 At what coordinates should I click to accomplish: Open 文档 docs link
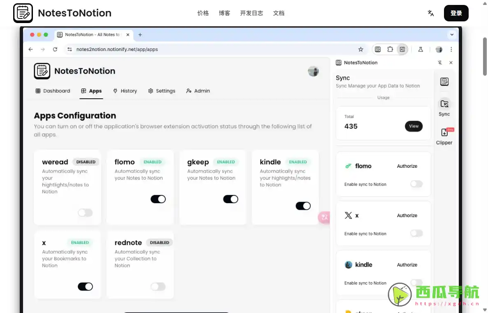[x=279, y=13]
